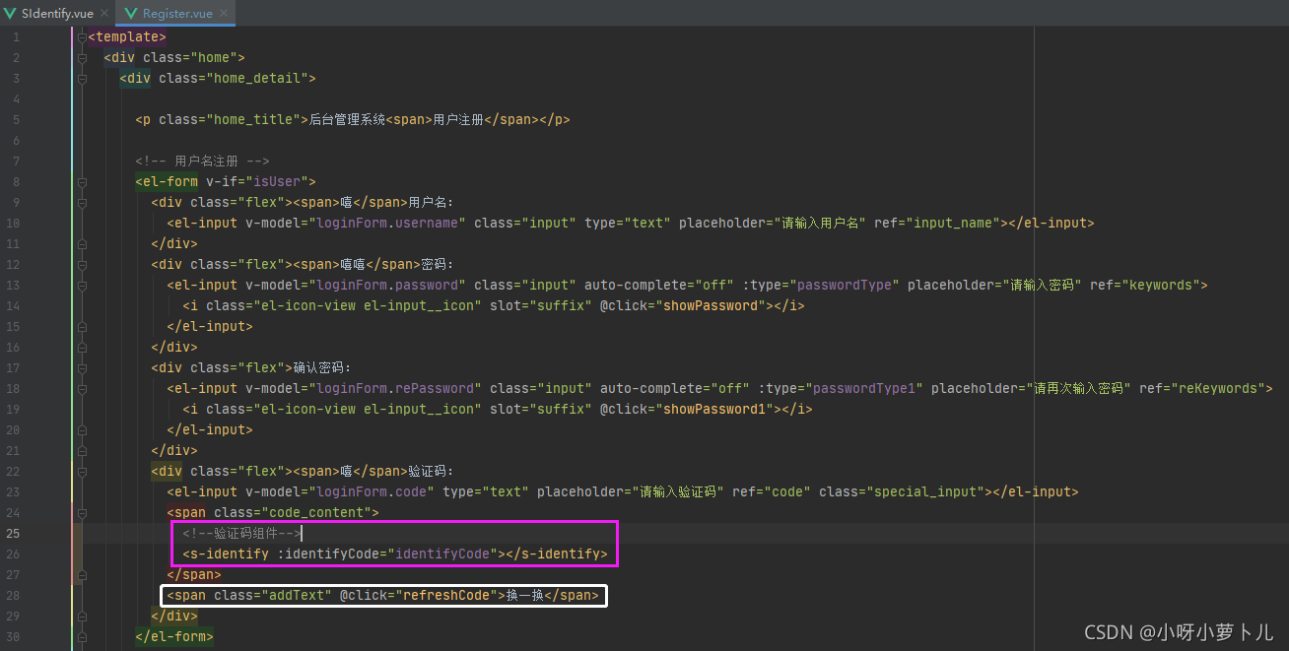Click "addText" class on line 28
The image size is (1289, 651).
(297, 596)
